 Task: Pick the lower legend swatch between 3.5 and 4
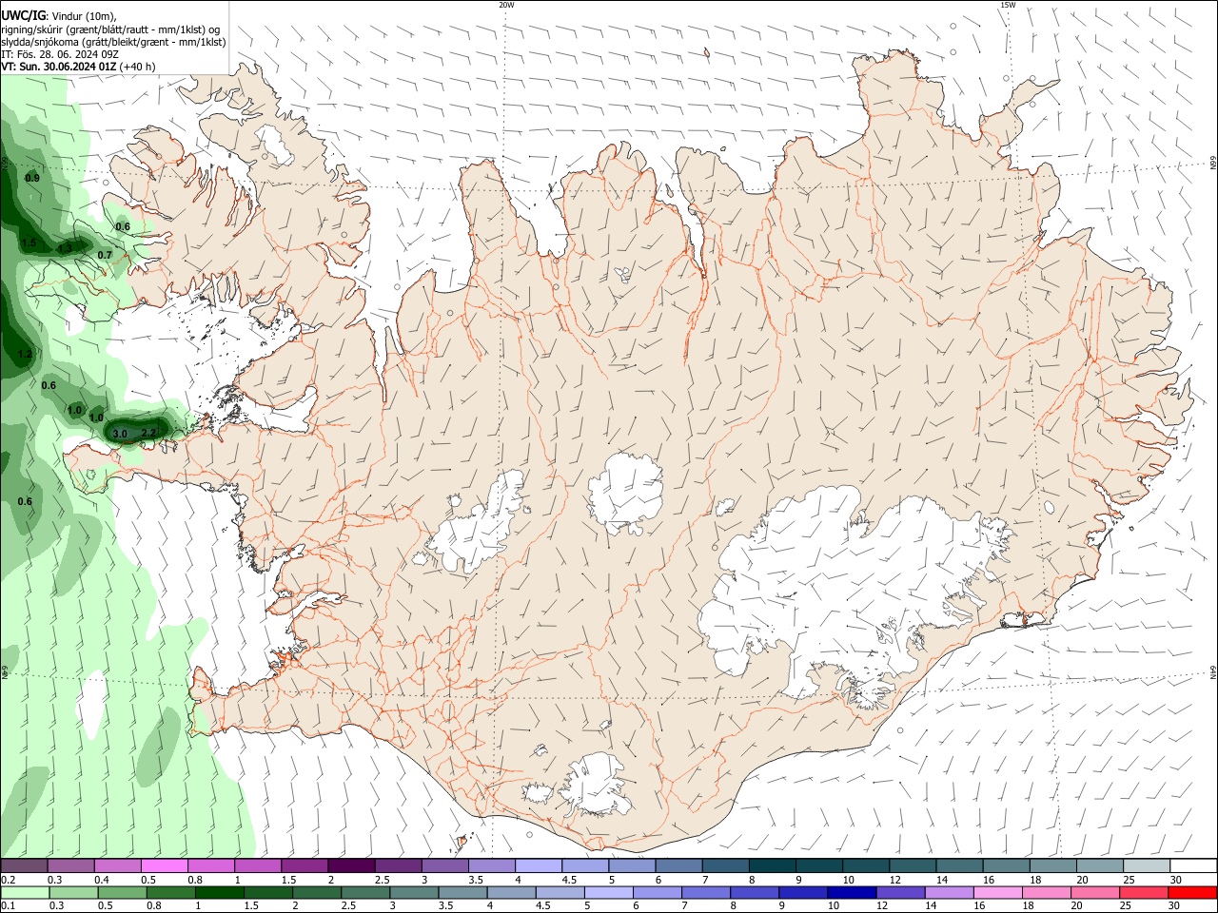click(x=462, y=892)
